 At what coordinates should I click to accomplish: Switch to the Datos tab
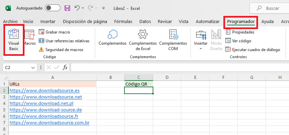[x=145, y=21]
